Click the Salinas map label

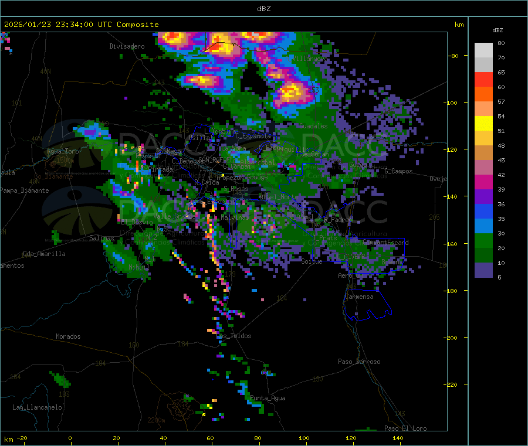pyautogui.click(x=101, y=238)
